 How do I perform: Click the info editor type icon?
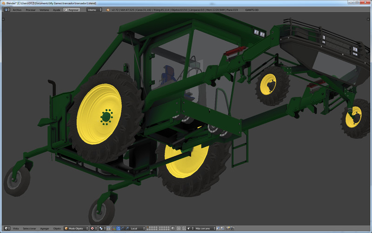tap(7, 9)
